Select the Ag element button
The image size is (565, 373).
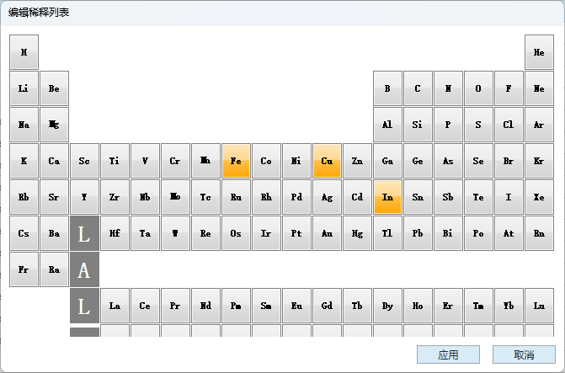pos(327,197)
